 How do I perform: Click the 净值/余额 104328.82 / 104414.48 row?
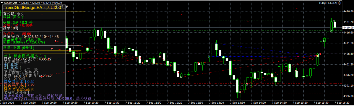click(x=31, y=36)
